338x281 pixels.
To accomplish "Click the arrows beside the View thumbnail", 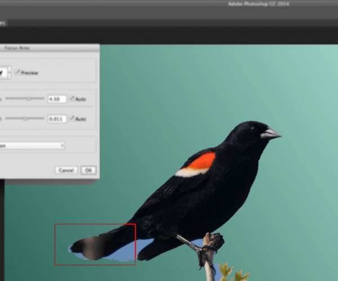I will (x=10, y=72).
